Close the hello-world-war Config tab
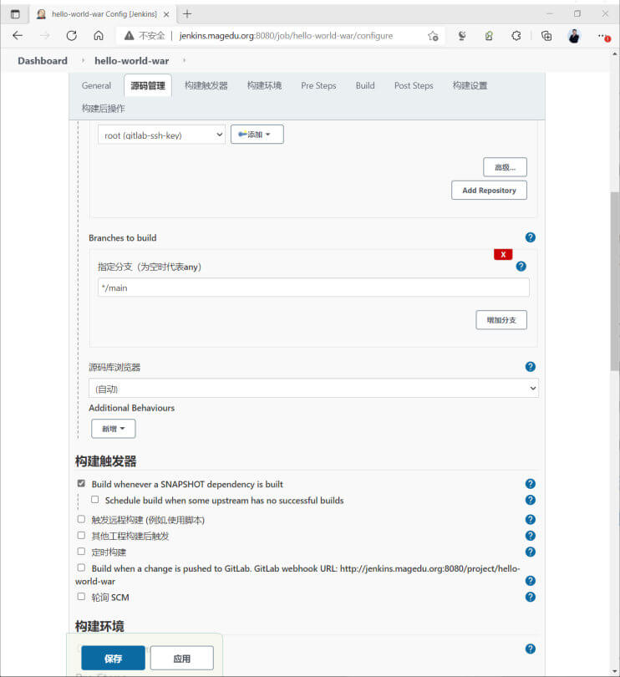620x677 pixels. coord(166,14)
